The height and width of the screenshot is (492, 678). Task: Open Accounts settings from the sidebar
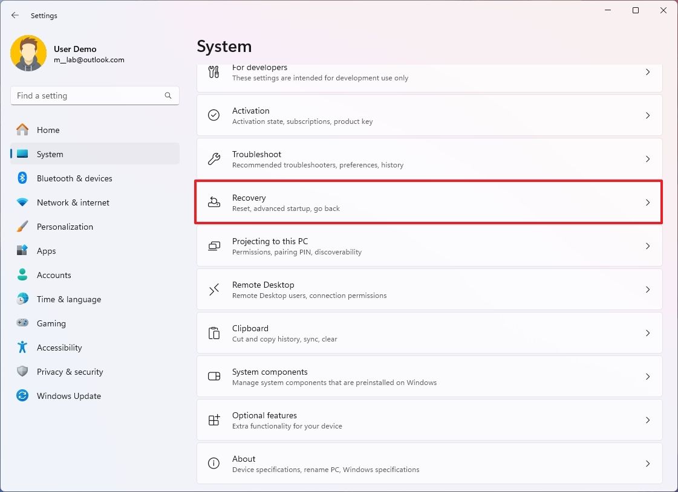[23, 275]
